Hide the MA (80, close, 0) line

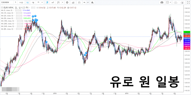click(x=17, y=29)
